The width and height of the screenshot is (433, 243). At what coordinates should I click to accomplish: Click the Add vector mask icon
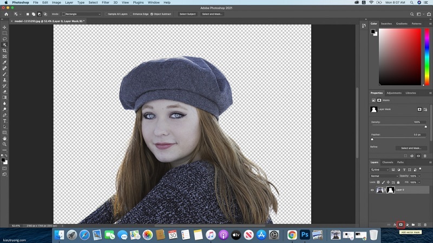click(x=401, y=225)
